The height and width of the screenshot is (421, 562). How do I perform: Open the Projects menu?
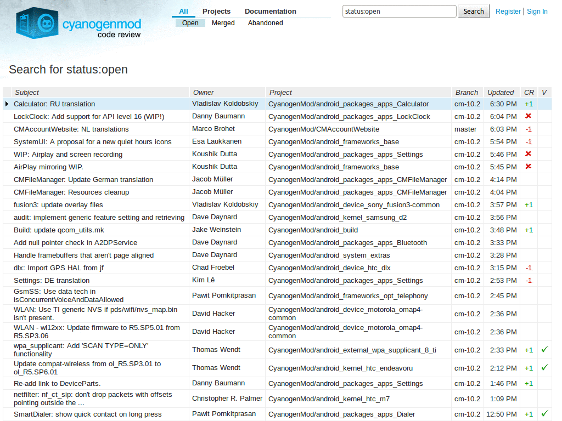[216, 12]
